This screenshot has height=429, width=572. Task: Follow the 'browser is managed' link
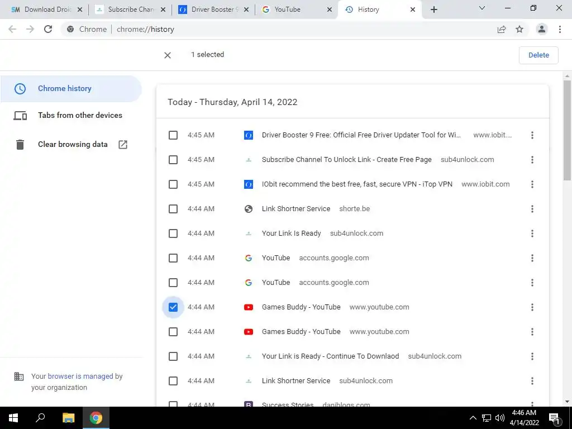pos(80,376)
